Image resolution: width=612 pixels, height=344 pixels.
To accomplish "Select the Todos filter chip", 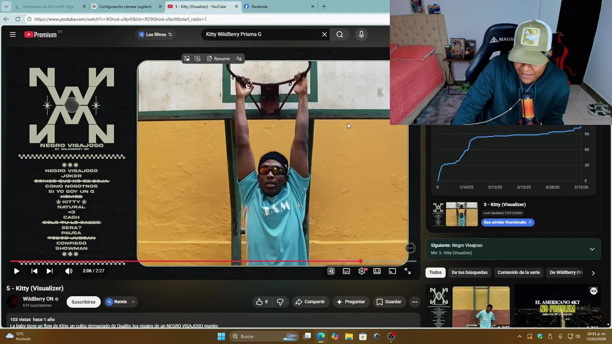I will [436, 272].
